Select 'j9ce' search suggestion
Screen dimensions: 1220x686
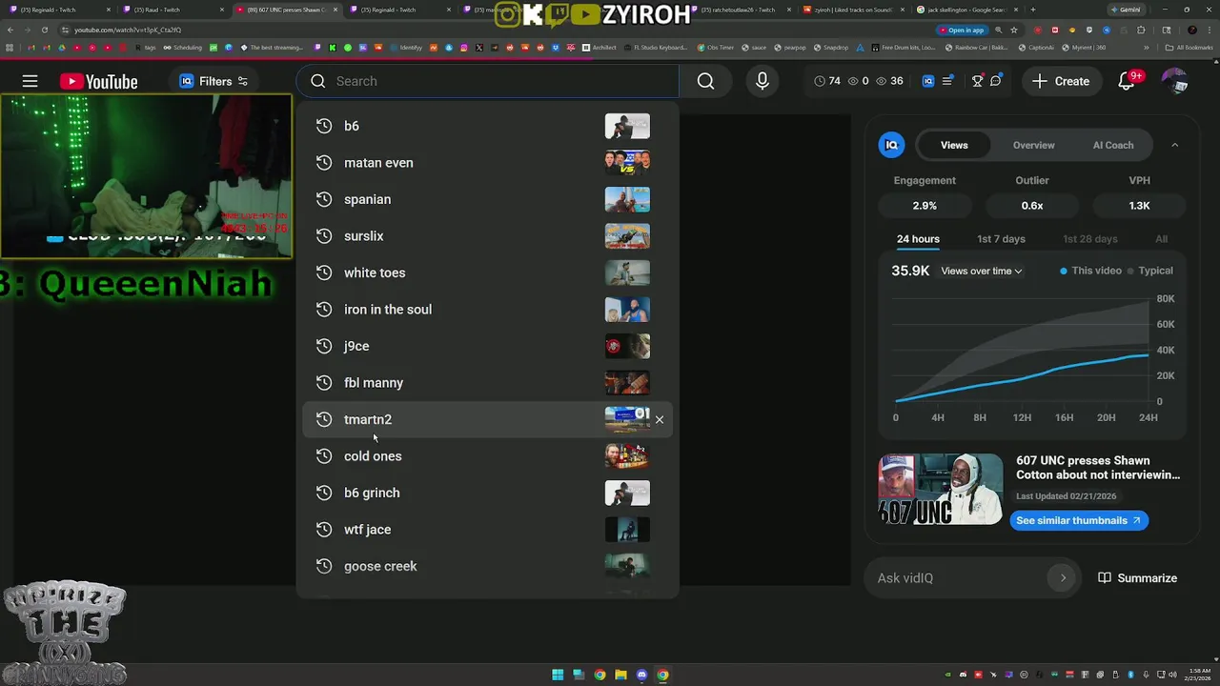(487, 346)
